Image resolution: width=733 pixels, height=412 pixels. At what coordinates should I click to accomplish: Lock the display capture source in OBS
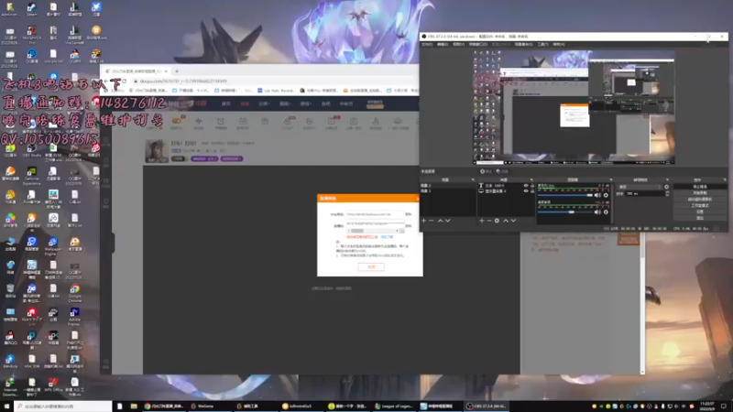point(532,191)
